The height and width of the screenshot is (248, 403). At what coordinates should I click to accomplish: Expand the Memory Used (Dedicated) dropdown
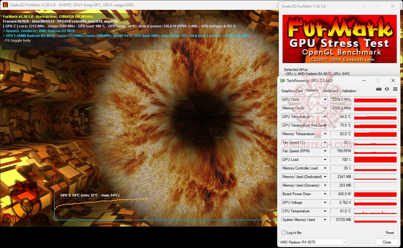click(x=325, y=177)
